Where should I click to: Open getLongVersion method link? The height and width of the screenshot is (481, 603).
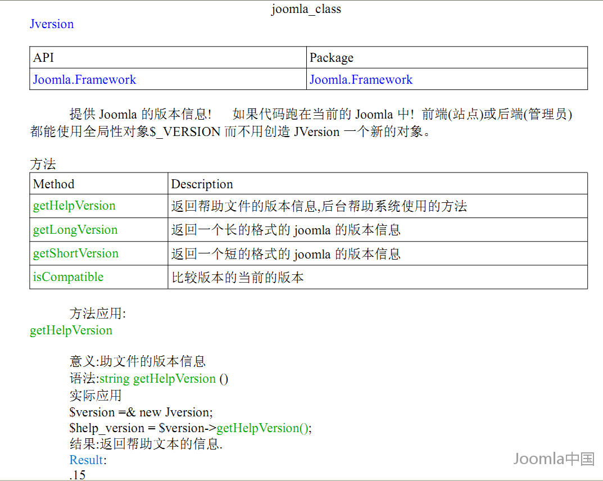(x=75, y=230)
